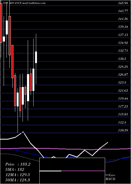Click the '50MA : 128.3' readout

click(x=18, y=180)
